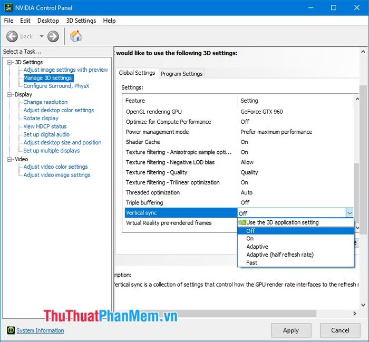This screenshot has height=342, width=369.
Task: Select the Vertical sync feature row
Action: tap(181, 213)
